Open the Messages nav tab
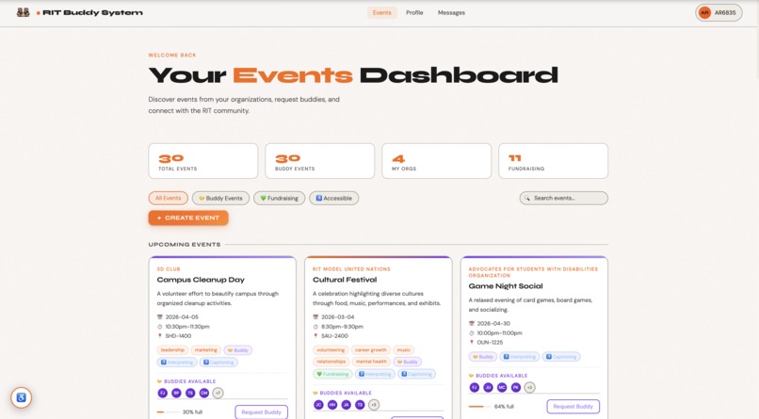This screenshot has width=759, height=419. click(451, 12)
